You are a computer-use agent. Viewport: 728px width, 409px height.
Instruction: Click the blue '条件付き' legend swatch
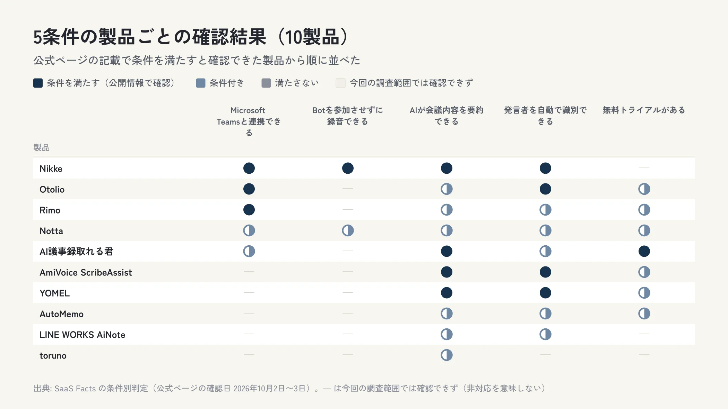click(201, 83)
